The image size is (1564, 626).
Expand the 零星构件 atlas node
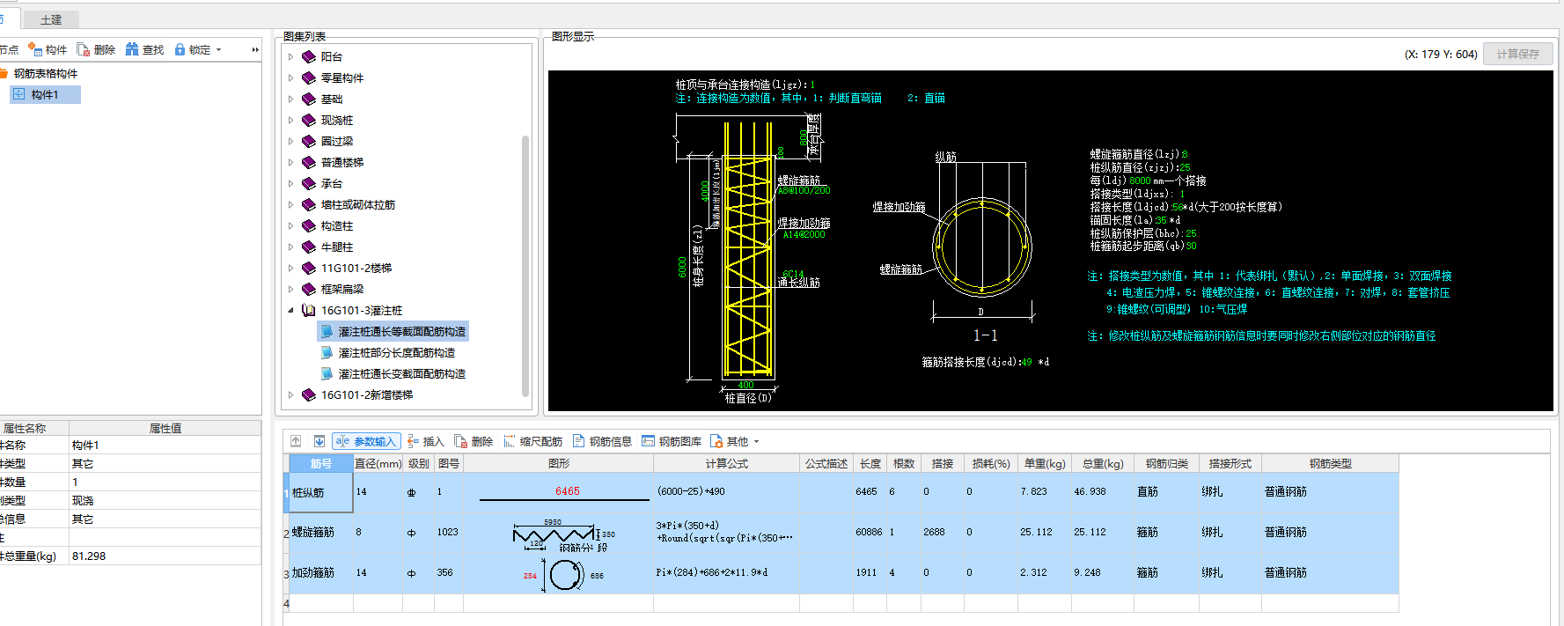[x=290, y=77]
